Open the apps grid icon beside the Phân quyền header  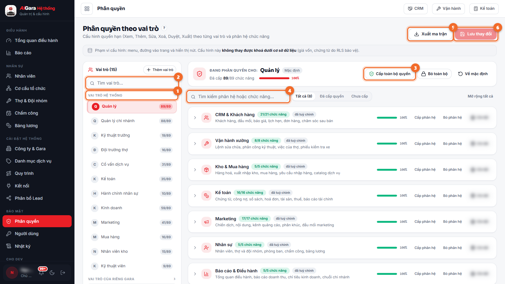coord(87,9)
